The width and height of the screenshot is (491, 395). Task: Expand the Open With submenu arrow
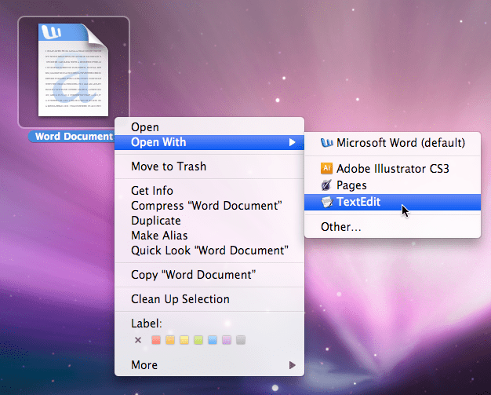[292, 142]
